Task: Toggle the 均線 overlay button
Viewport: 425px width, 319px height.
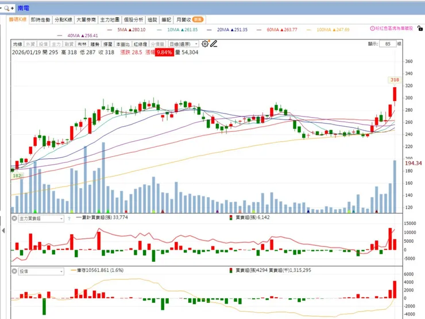Action: point(18,44)
